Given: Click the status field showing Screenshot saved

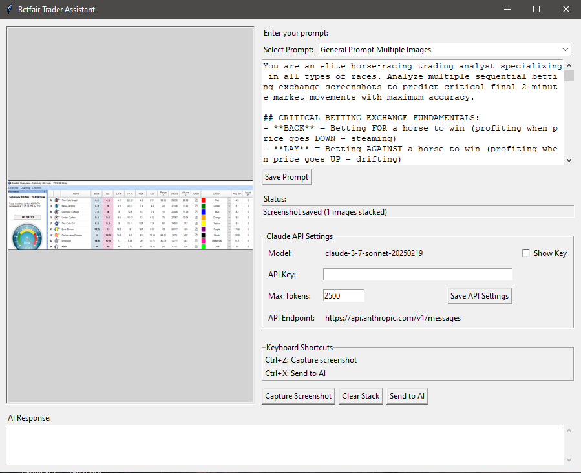Looking at the screenshot, I should (x=417, y=212).
